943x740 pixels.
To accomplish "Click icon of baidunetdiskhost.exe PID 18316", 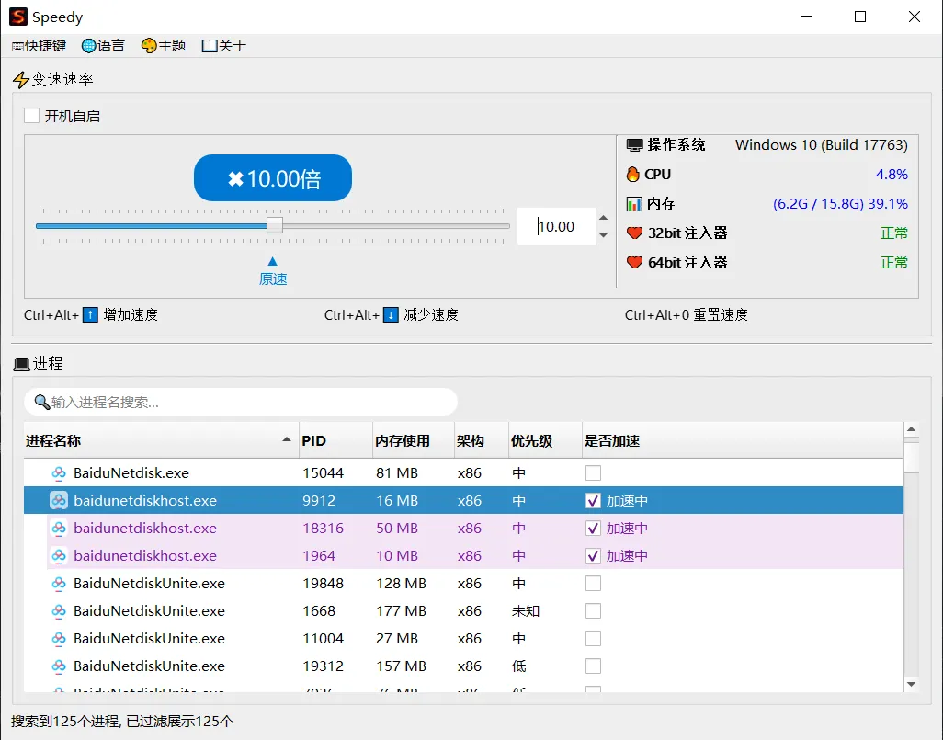I will point(59,529).
